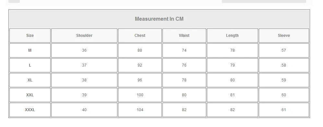Select the Shoulder column header
The image size is (323, 127).
(x=84, y=36)
